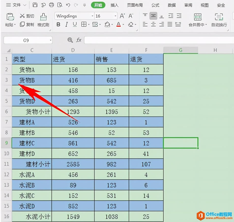Select column G header
Image resolution: width=234 pixels, height=222 pixels.
click(181, 50)
